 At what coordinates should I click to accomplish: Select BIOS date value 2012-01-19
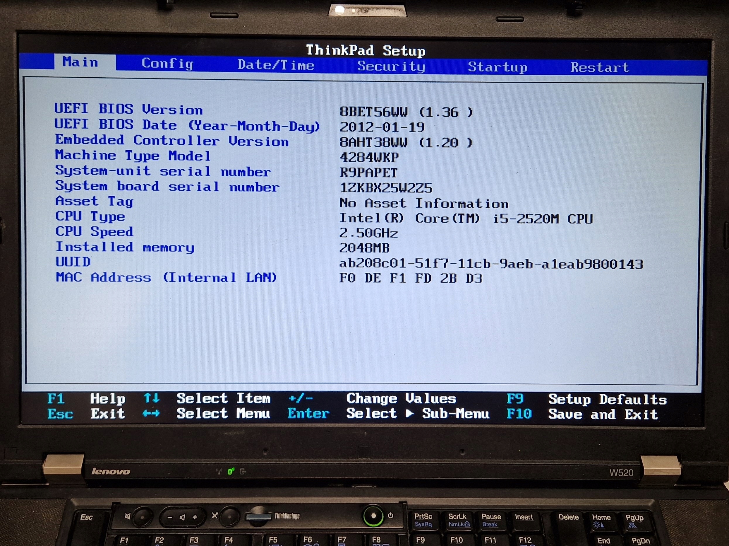tap(382, 127)
